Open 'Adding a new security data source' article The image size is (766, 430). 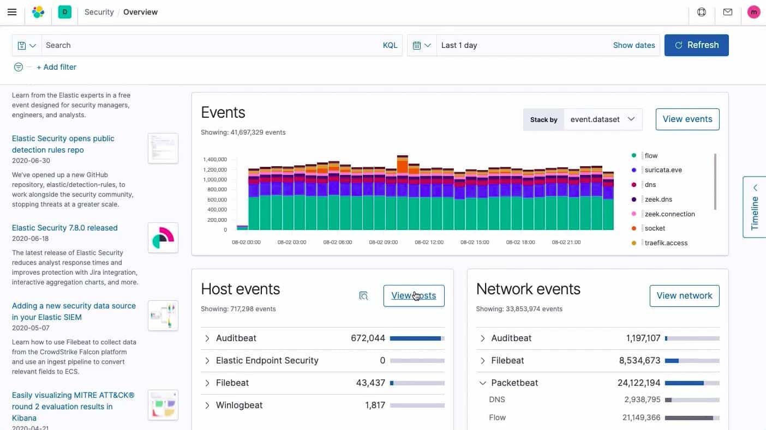point(74,311)
